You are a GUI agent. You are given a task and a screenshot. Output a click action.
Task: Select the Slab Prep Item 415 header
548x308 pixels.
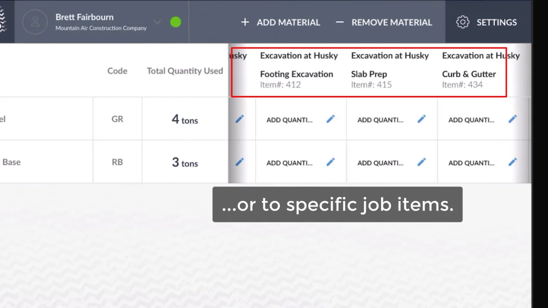pyautogui.click(x=371, y=79)
